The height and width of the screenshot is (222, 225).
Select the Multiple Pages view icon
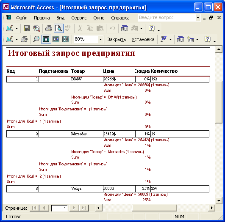coord(66,39)
